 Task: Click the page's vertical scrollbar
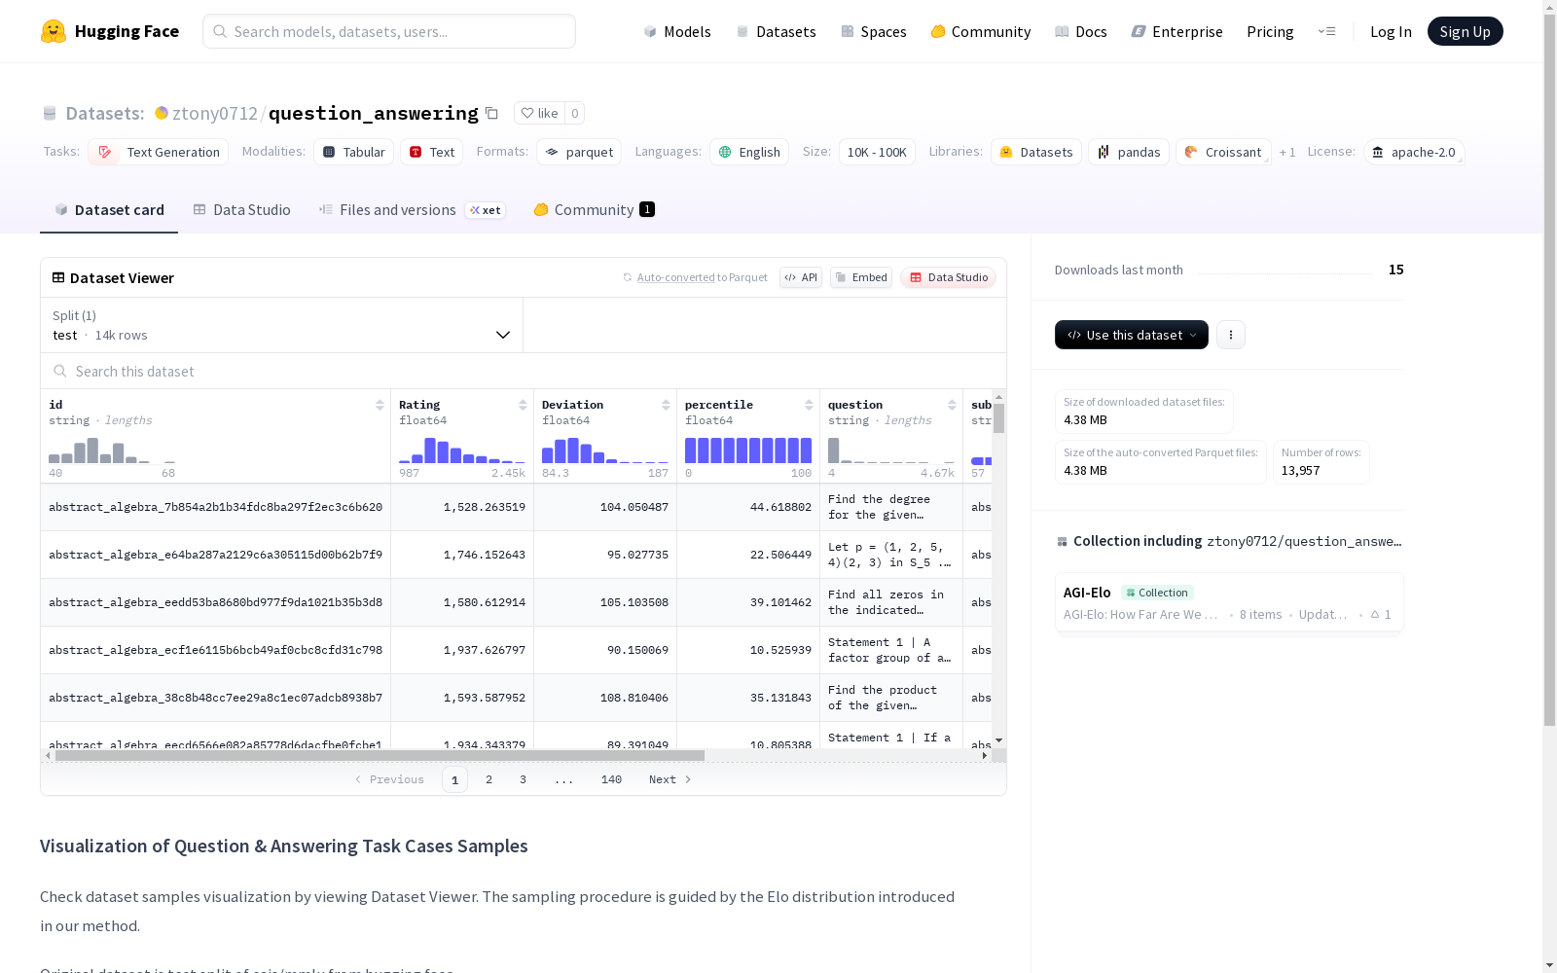[1550, 370]
